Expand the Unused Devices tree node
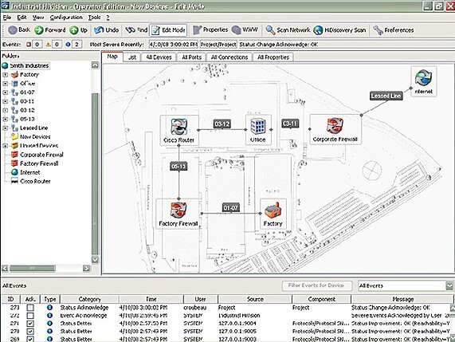455x342 pixels. [6, 146]
